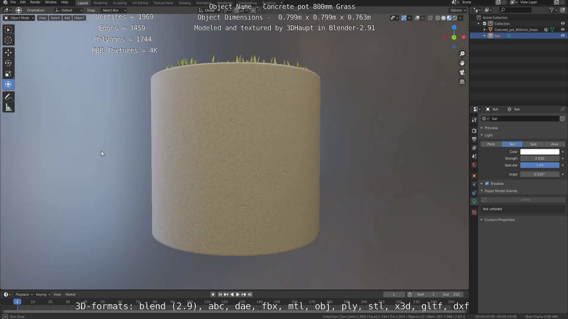Click the Blender logo menu icon
568x319 pixels.
5,2
